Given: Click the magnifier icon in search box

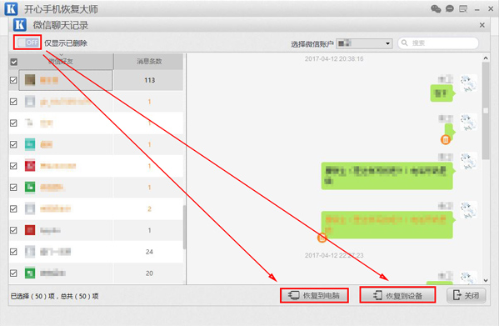Looking at the screenshot, I should (405, 43).
